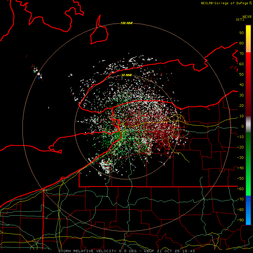The height and width of the screenshot is (253, 253).
Task: Click the 100 NMI range ring label
Action: click(126, 23)
